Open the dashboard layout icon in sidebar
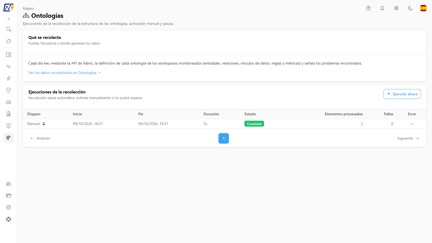 point(9,55)
